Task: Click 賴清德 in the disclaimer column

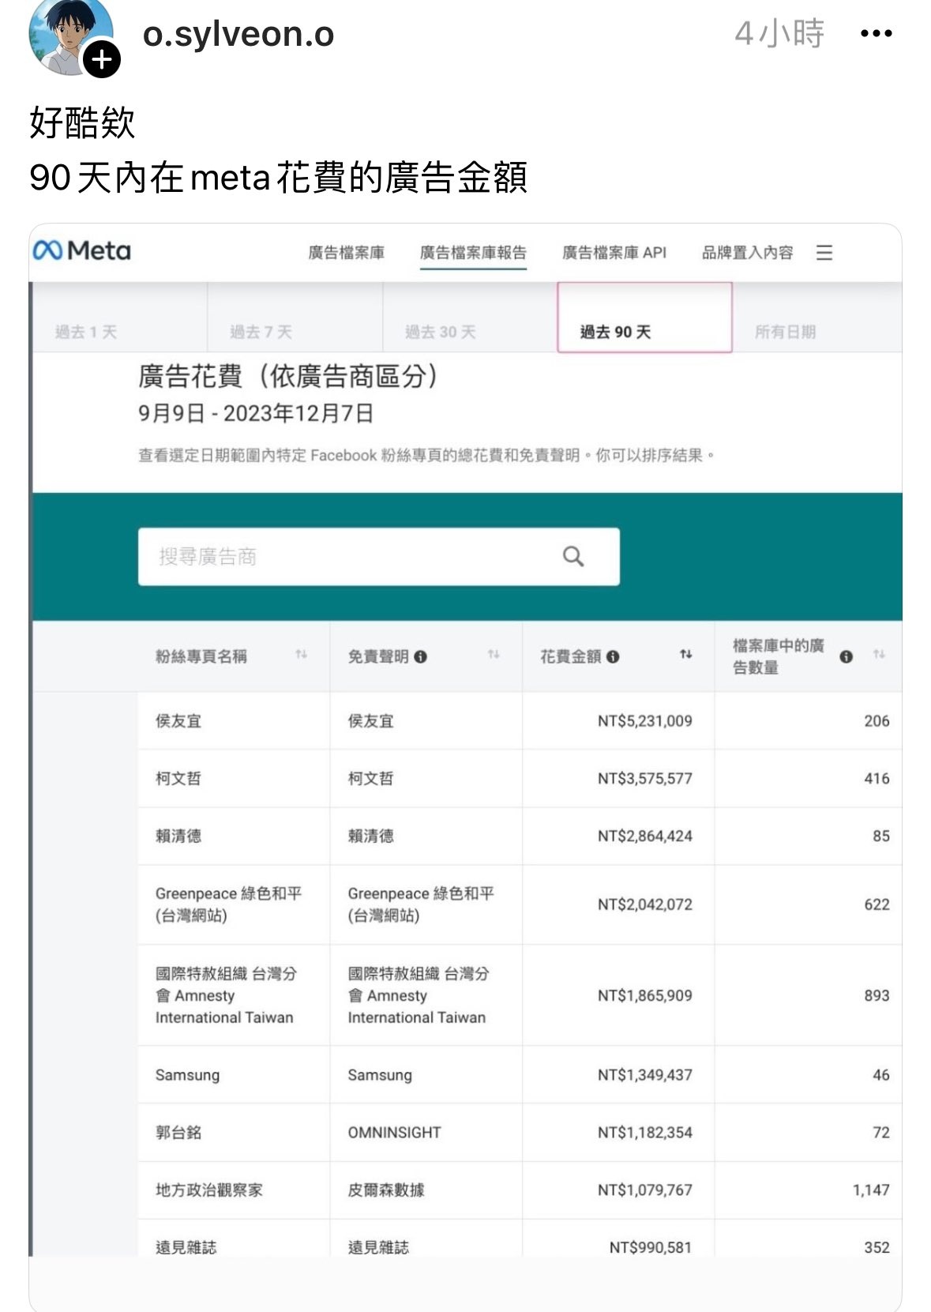Action: tap(371, 836)
